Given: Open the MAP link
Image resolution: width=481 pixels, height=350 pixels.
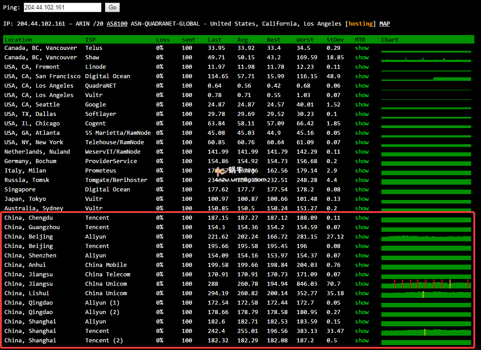Looking at the screenshot, I should pos(385,24).
